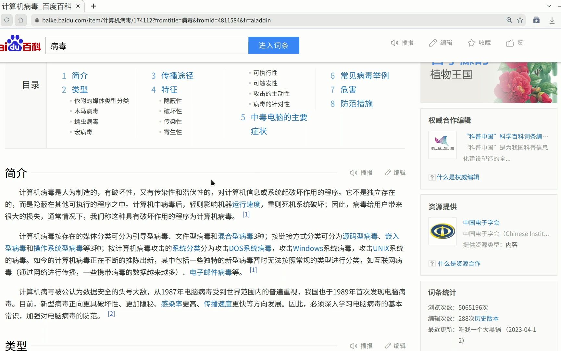Expand the tab list chevron
This screenshot has height=351, width=561.
tap(549, 6)
